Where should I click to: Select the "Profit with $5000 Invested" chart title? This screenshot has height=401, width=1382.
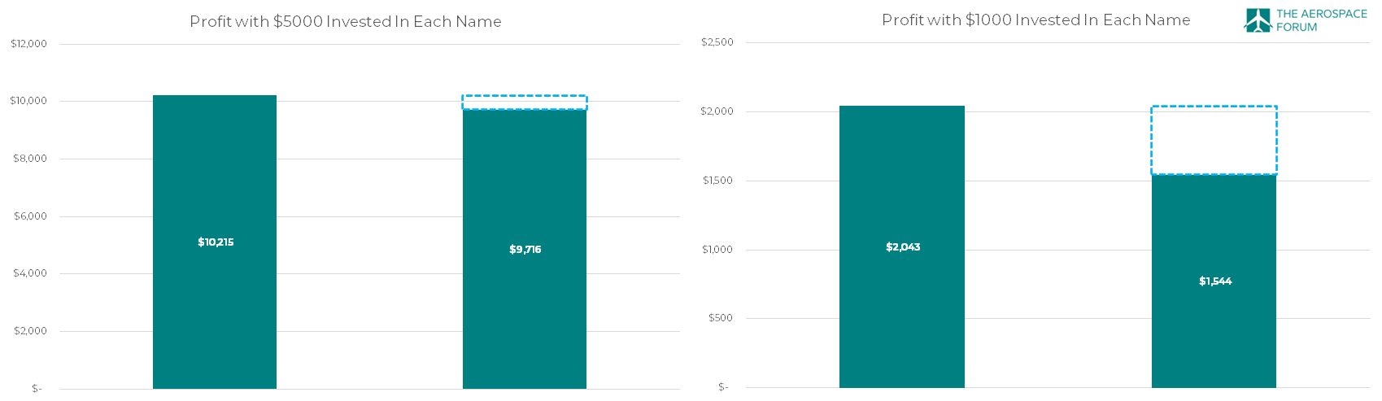(346, 22)
